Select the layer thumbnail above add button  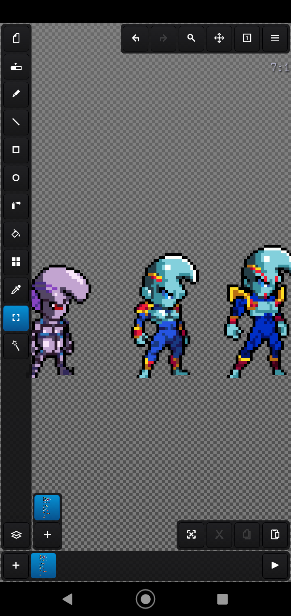pyautogui.click(x=47, y=507)
